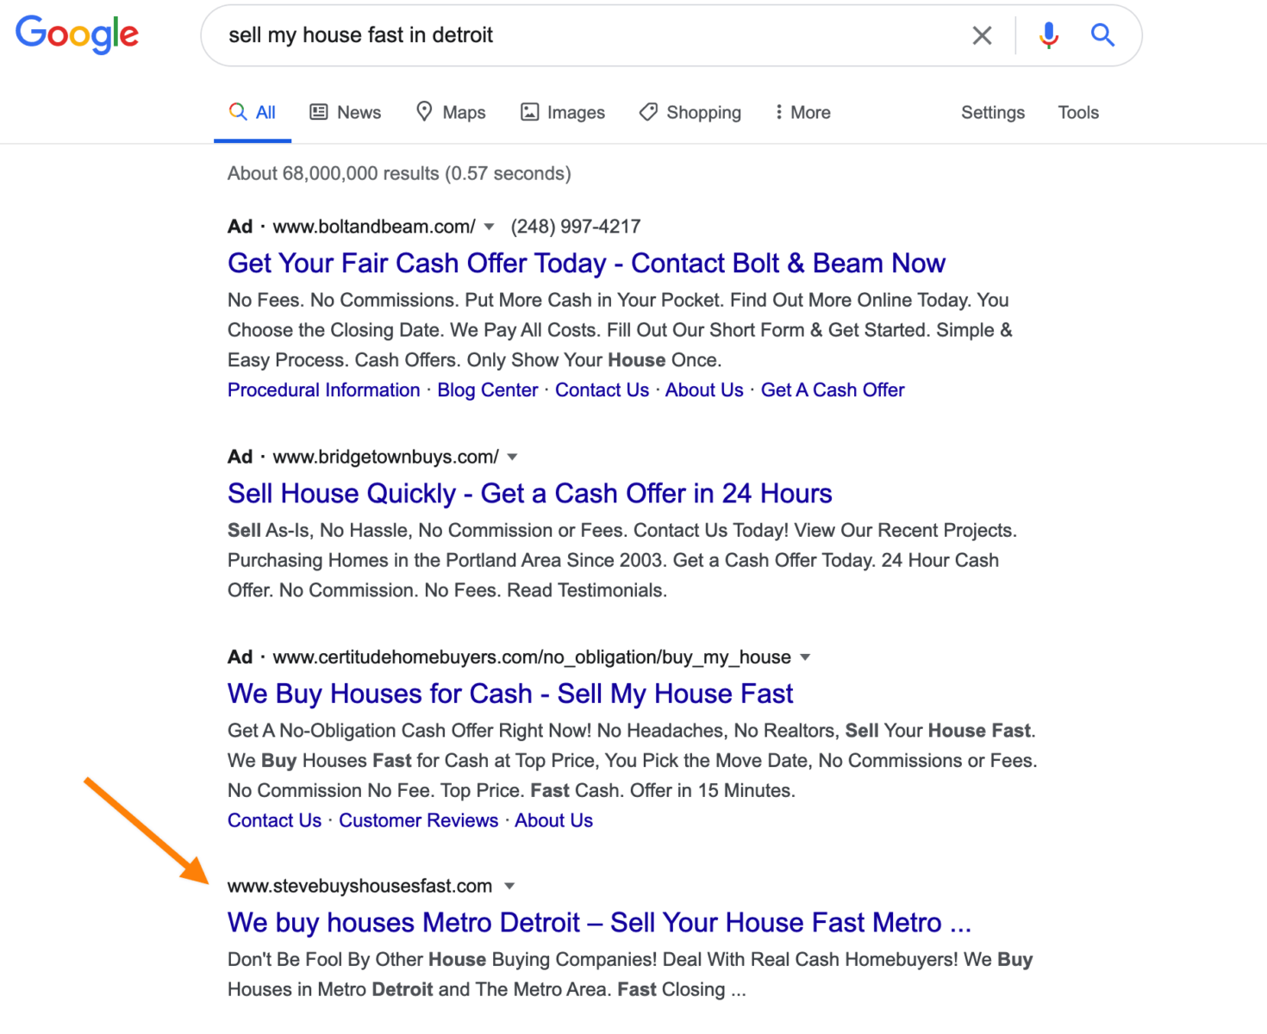Click Get A Cash Offer sitelink
Screen dimensions: 1267x1034
[x=833, y=390]
